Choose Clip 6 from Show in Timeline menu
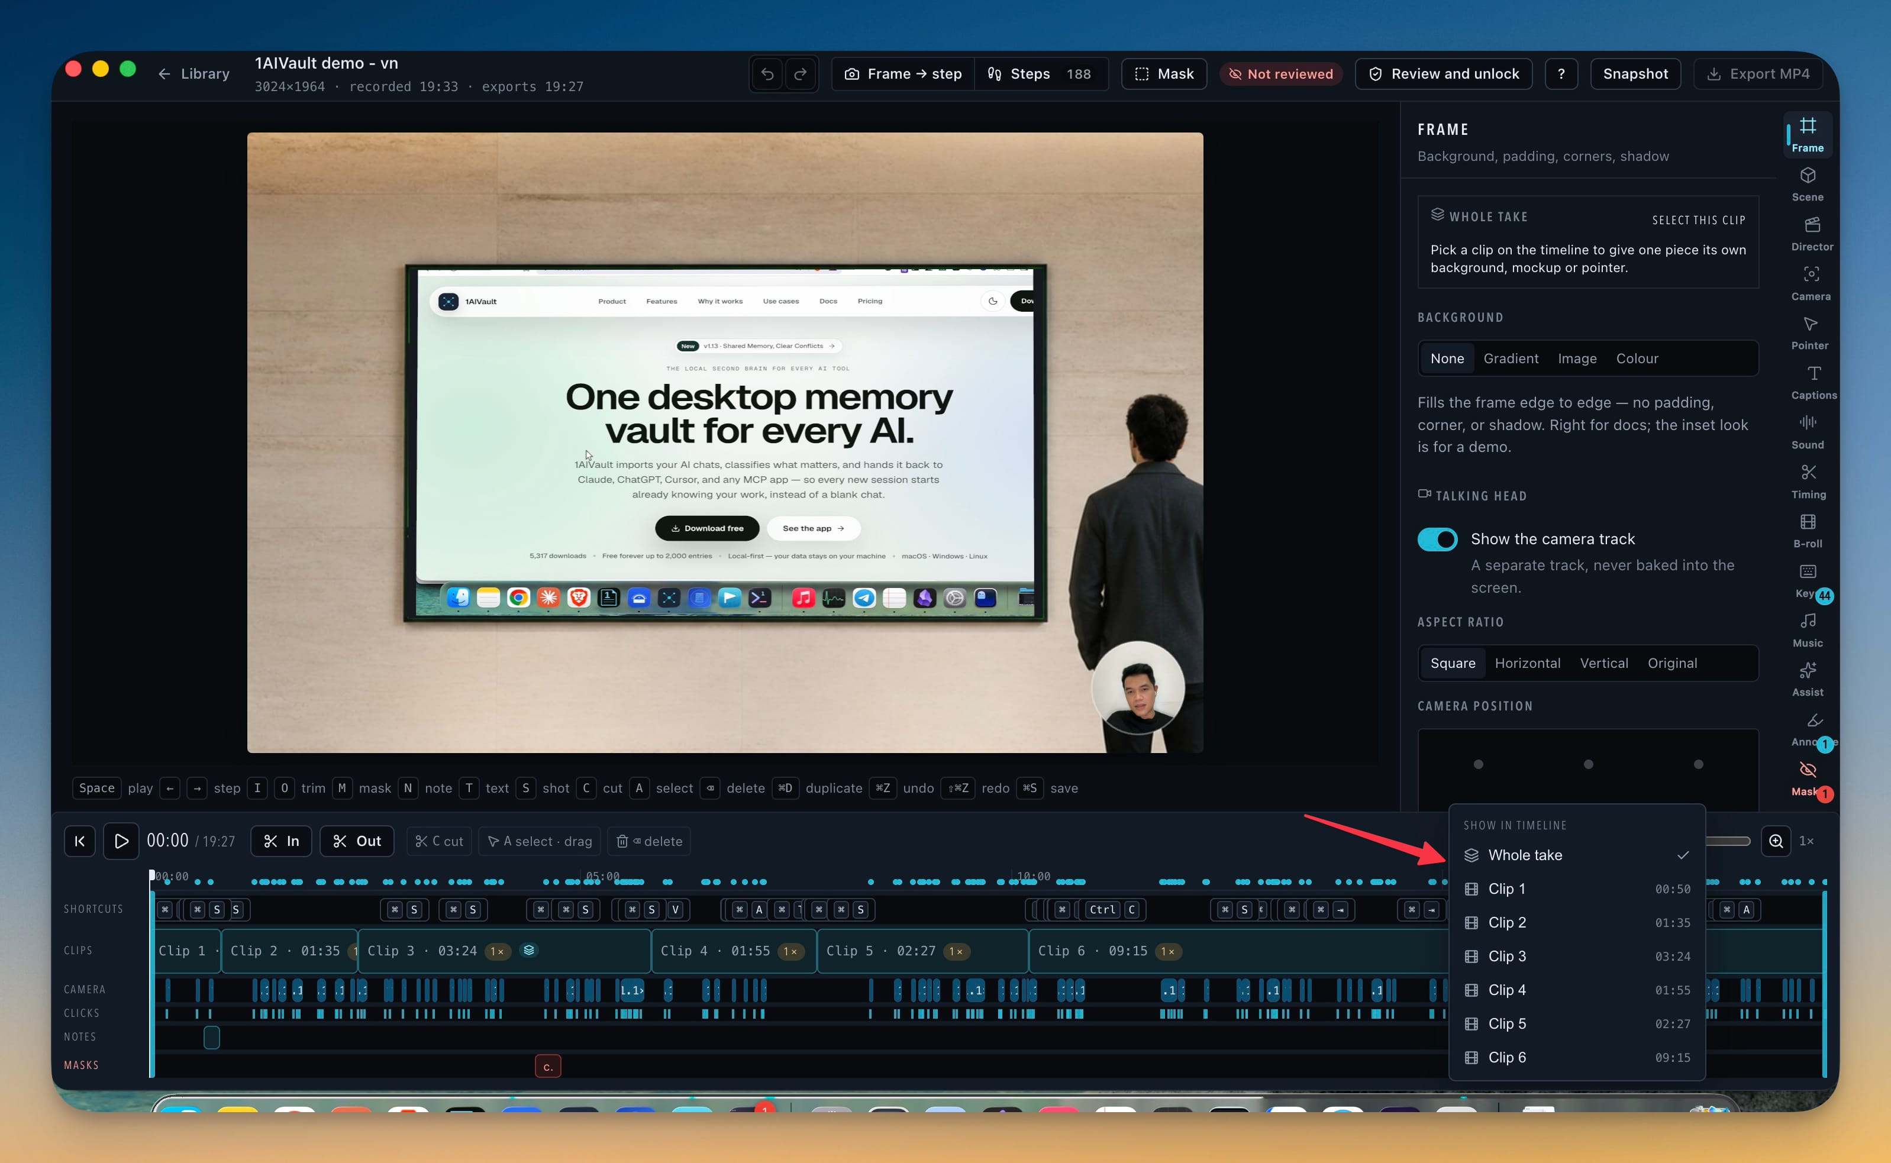The height and width of the screenshot is (1163, 1891). 1576,1058
